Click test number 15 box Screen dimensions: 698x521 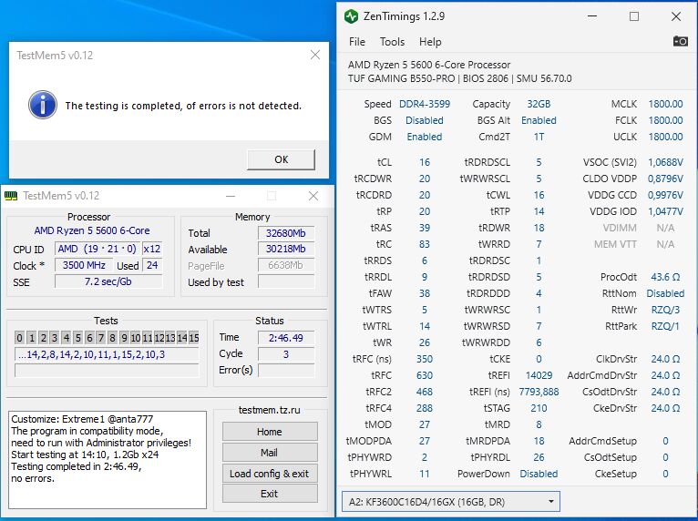pyautogui.click(x=194, y=338)
